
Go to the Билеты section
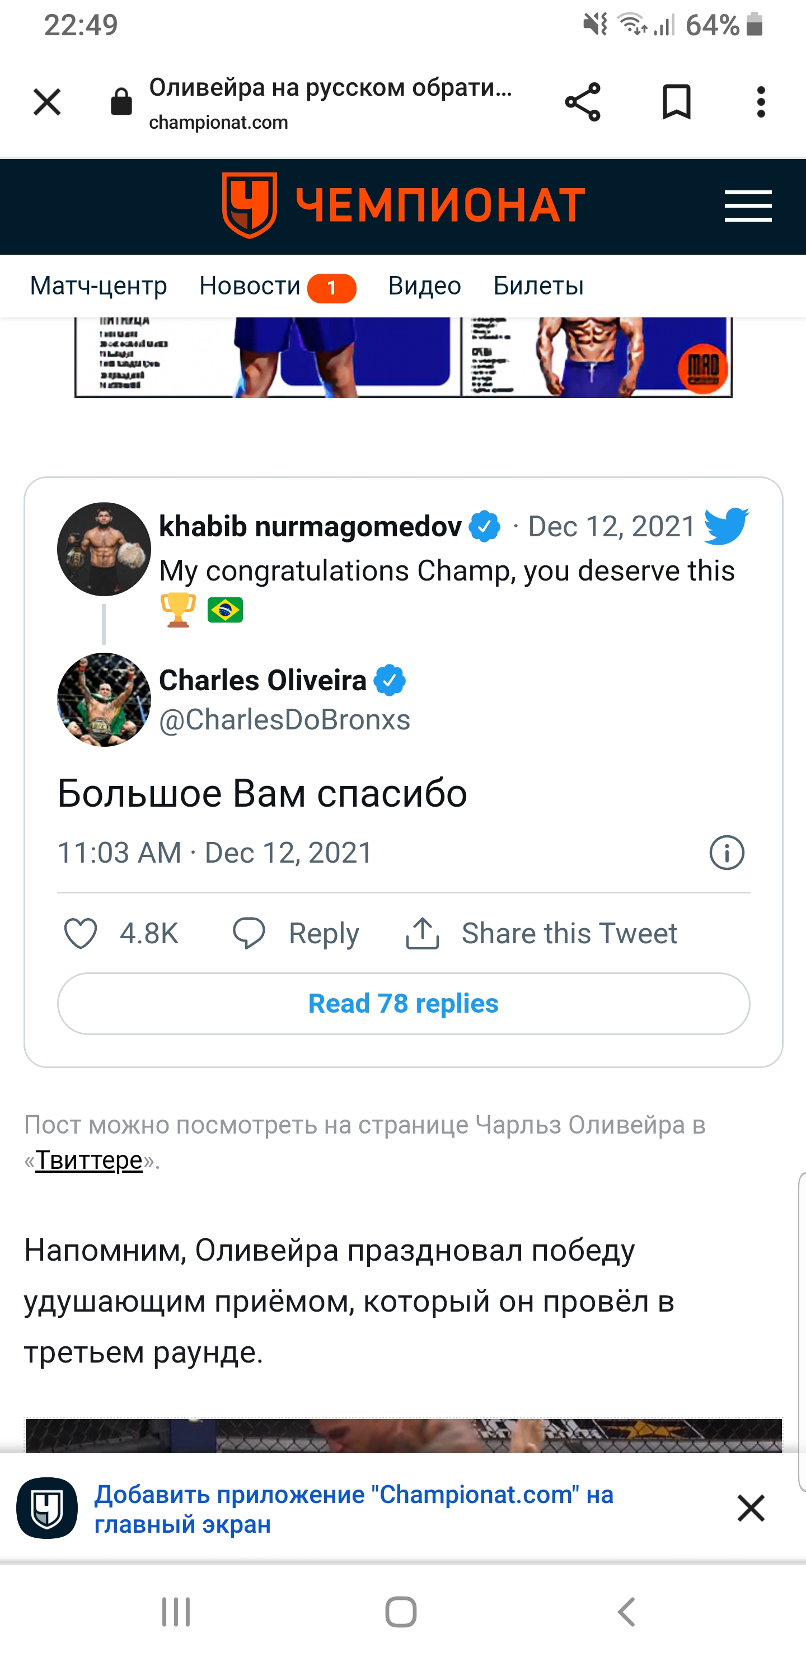538,285
